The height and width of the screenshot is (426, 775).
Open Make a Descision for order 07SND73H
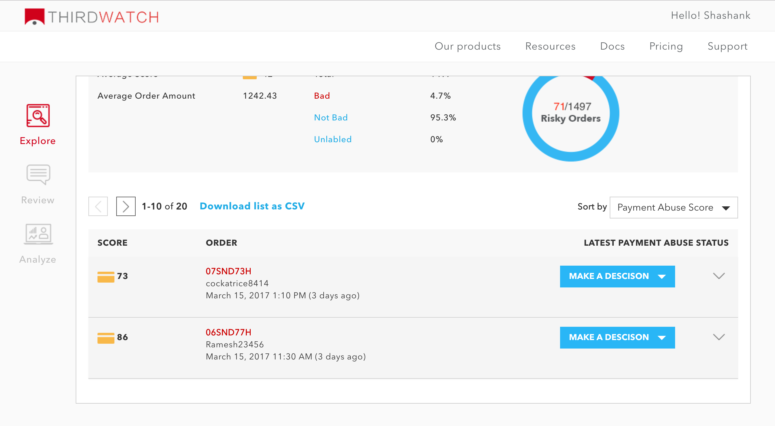click(x=617, y=277)
